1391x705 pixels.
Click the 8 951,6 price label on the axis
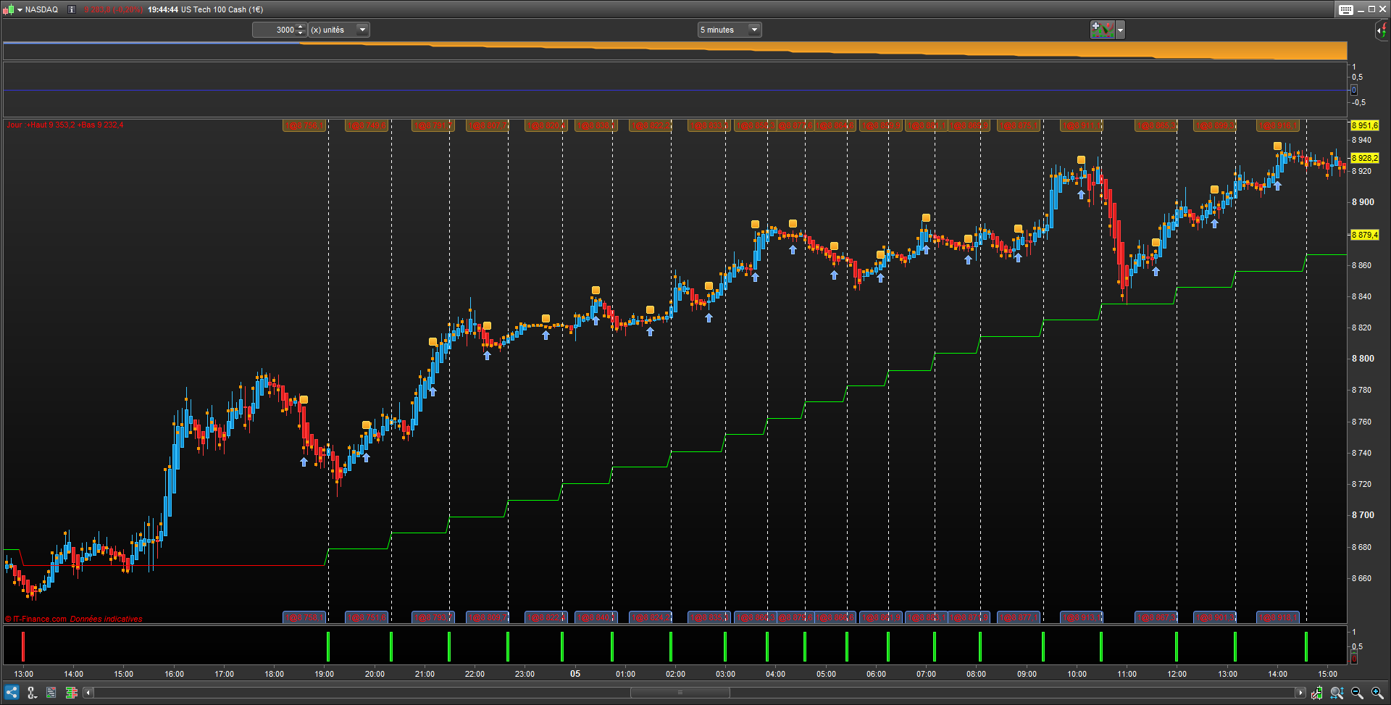tap(1365, 125)
